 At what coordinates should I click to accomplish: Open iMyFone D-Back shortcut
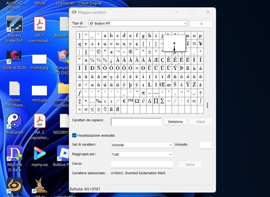point(14,155)
